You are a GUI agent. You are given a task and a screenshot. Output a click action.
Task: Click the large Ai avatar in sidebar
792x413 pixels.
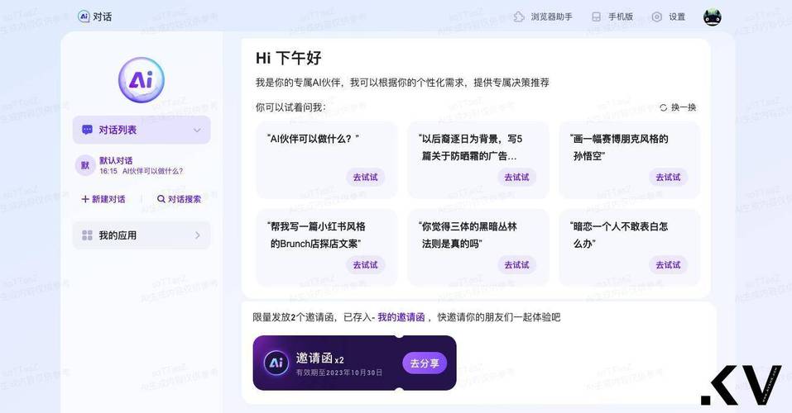coord(142,79)
